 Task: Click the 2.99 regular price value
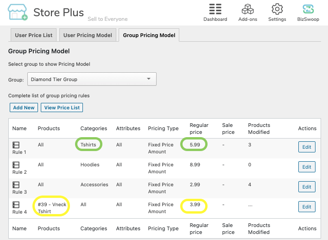click(195, 184)
